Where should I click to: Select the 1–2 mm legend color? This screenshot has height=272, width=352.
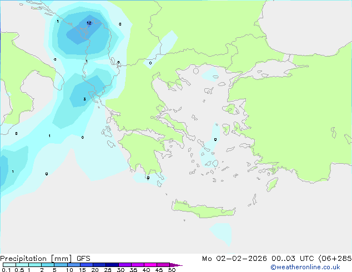35,265
